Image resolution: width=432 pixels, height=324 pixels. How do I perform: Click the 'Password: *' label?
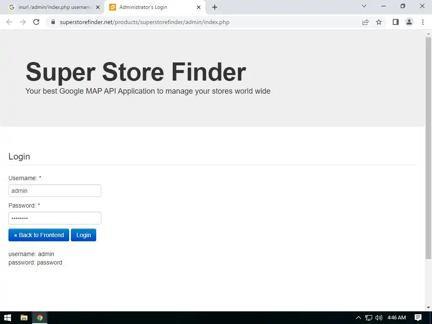coord(24,205)
